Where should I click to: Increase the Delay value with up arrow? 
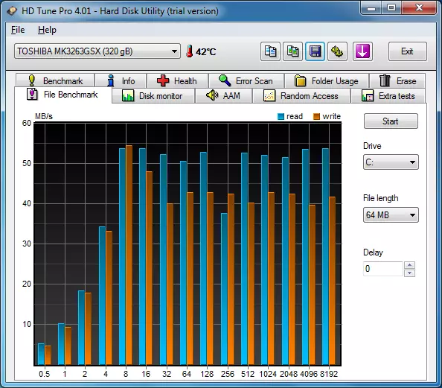pos(409,265)
